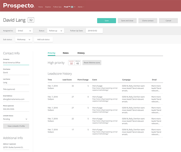Click the Last Name field

tap(16, 82)
